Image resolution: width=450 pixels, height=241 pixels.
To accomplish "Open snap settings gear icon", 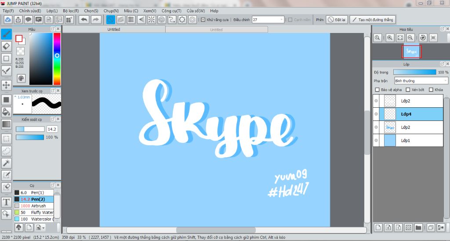I will pos(192,19).
